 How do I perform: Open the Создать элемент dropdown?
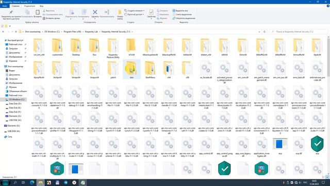click(134, 10)
